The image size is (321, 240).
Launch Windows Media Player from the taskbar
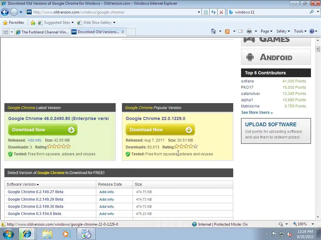click(x=66, y=234)
